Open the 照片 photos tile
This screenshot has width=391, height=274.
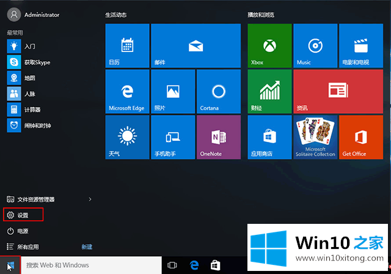coord(173,91)
